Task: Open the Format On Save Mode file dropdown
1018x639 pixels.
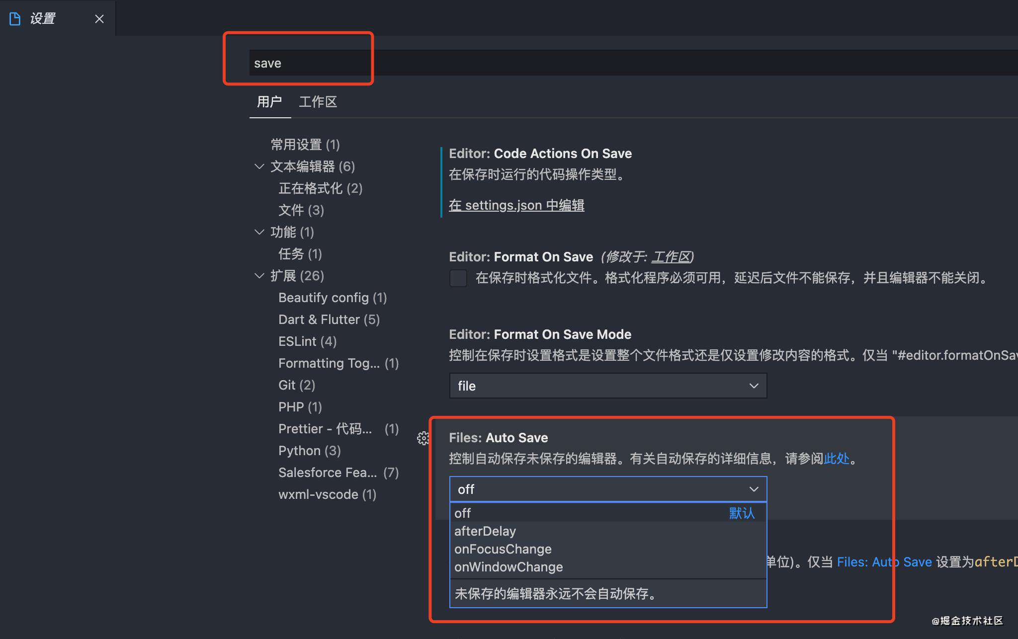Action: [608, 386]
